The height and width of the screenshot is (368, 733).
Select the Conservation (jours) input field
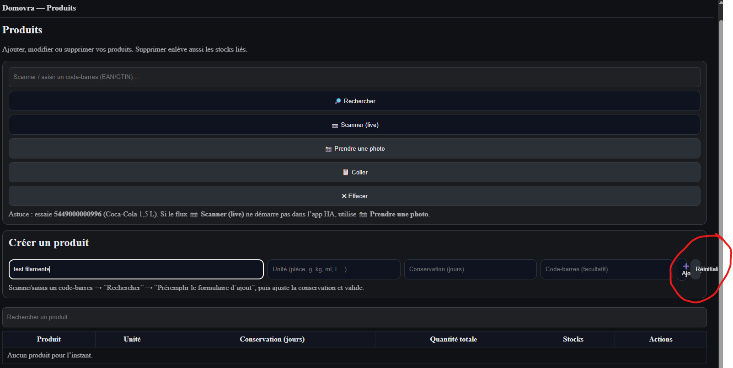[x=470, y=269]
